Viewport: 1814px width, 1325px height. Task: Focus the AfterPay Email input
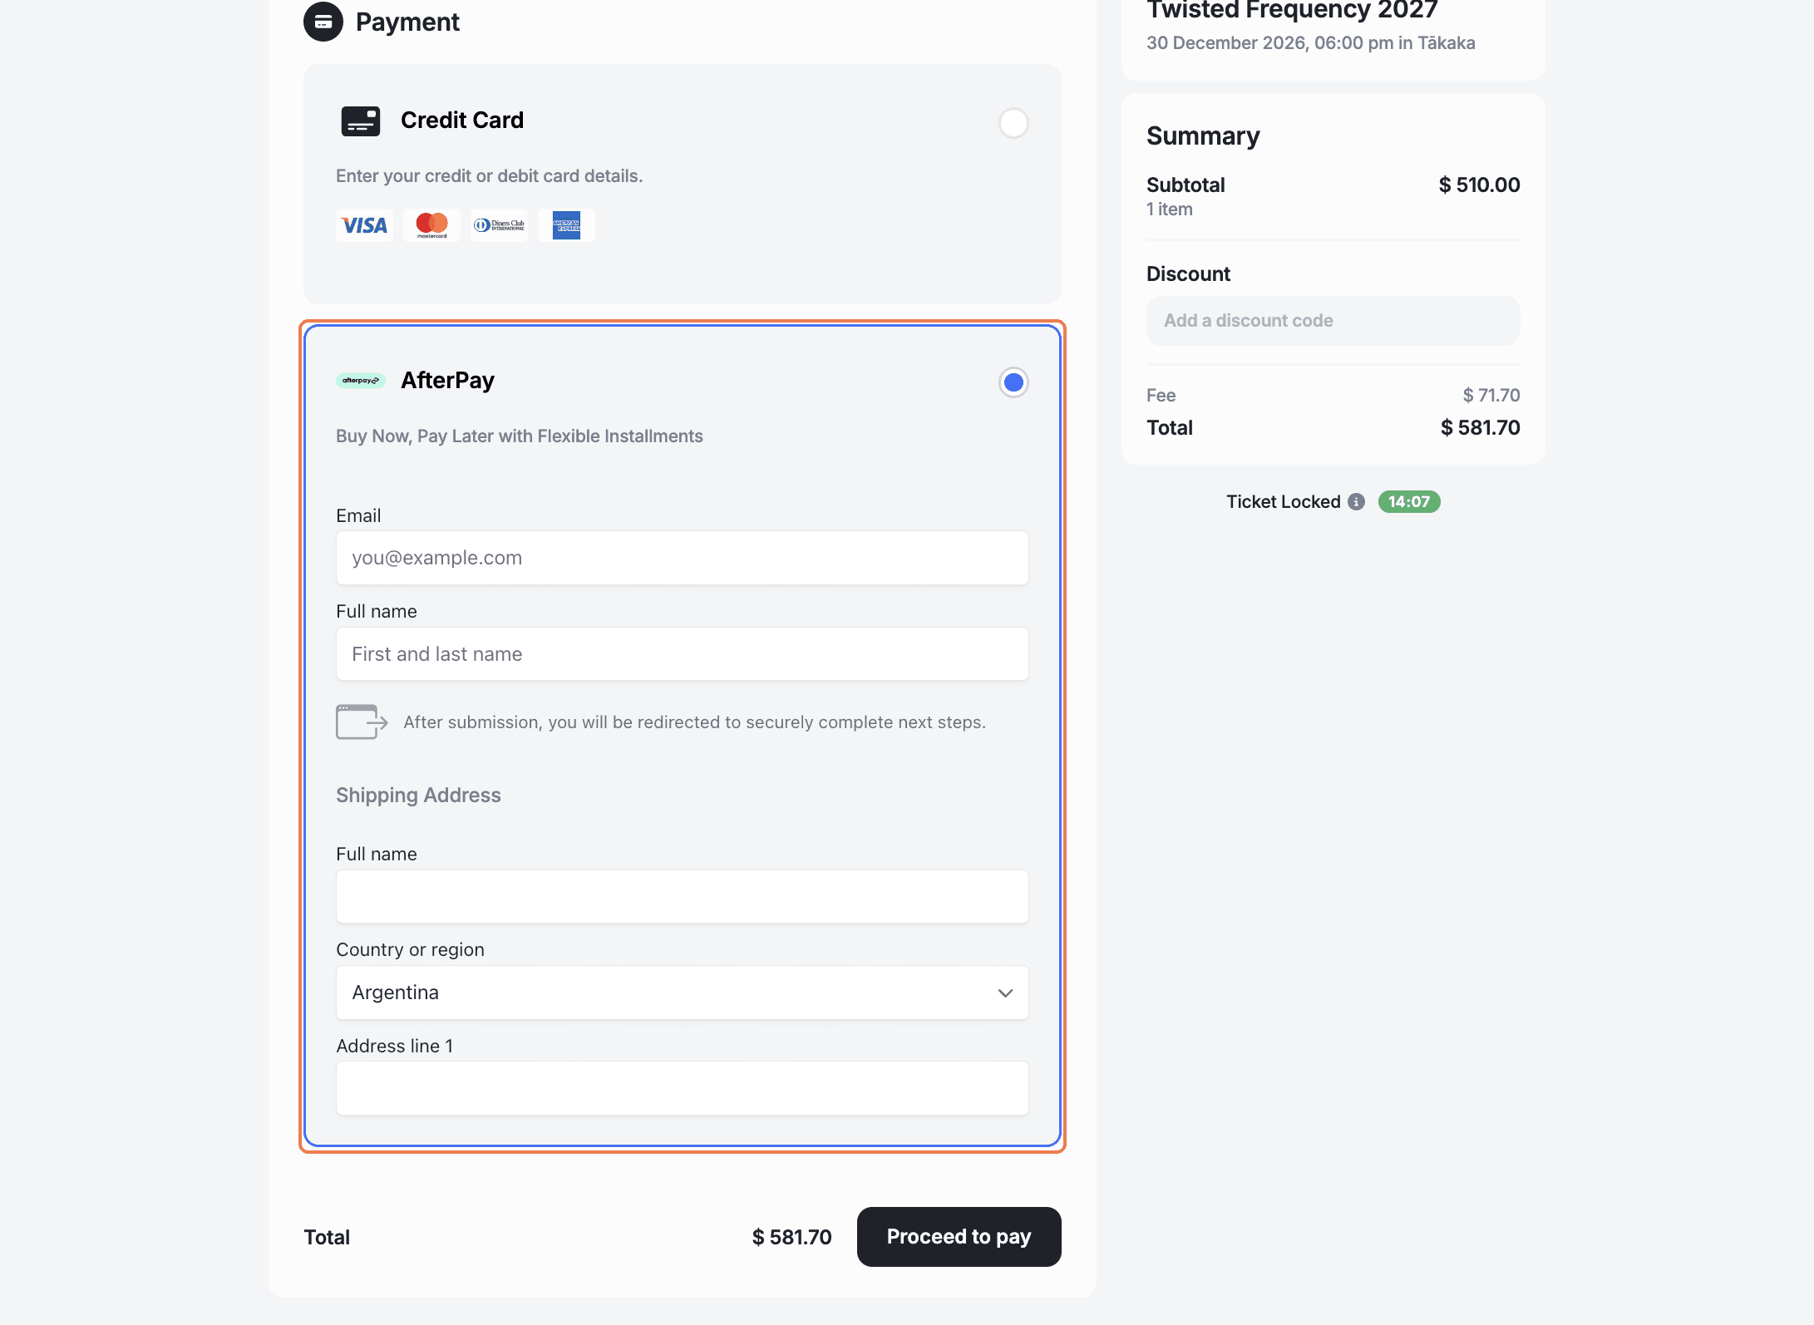coord(682,558)
